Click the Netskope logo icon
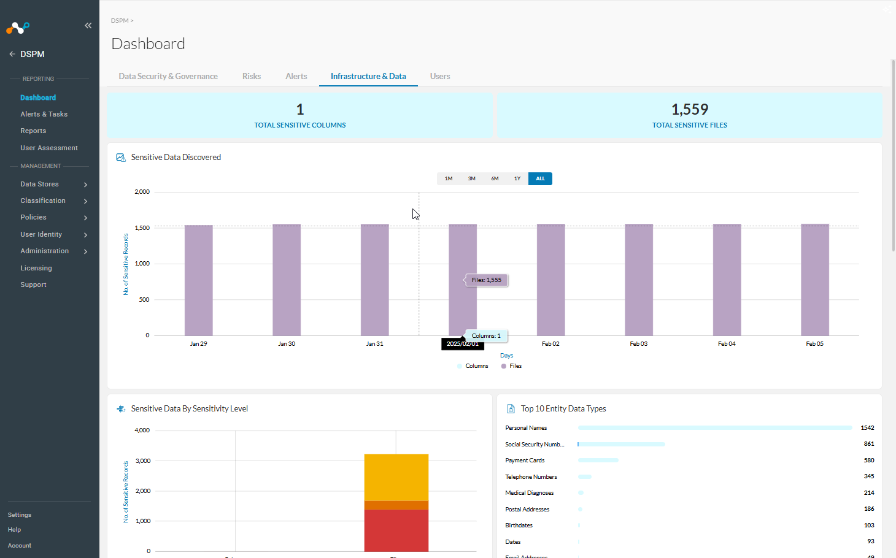This screenshot has height=558, width=896. pyautogui.click(x=18, y=28)
